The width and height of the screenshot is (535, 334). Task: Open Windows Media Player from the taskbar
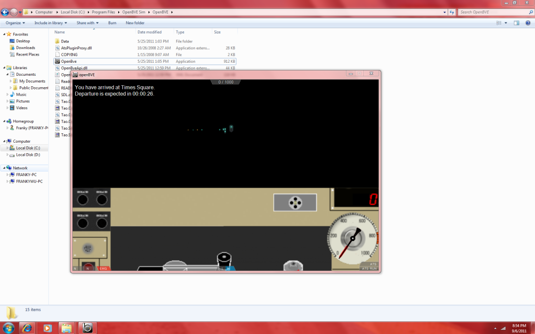(47, 328)
